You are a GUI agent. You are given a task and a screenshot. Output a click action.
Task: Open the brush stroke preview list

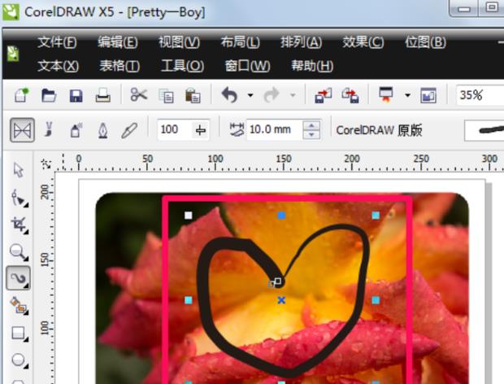click(484, 130)
